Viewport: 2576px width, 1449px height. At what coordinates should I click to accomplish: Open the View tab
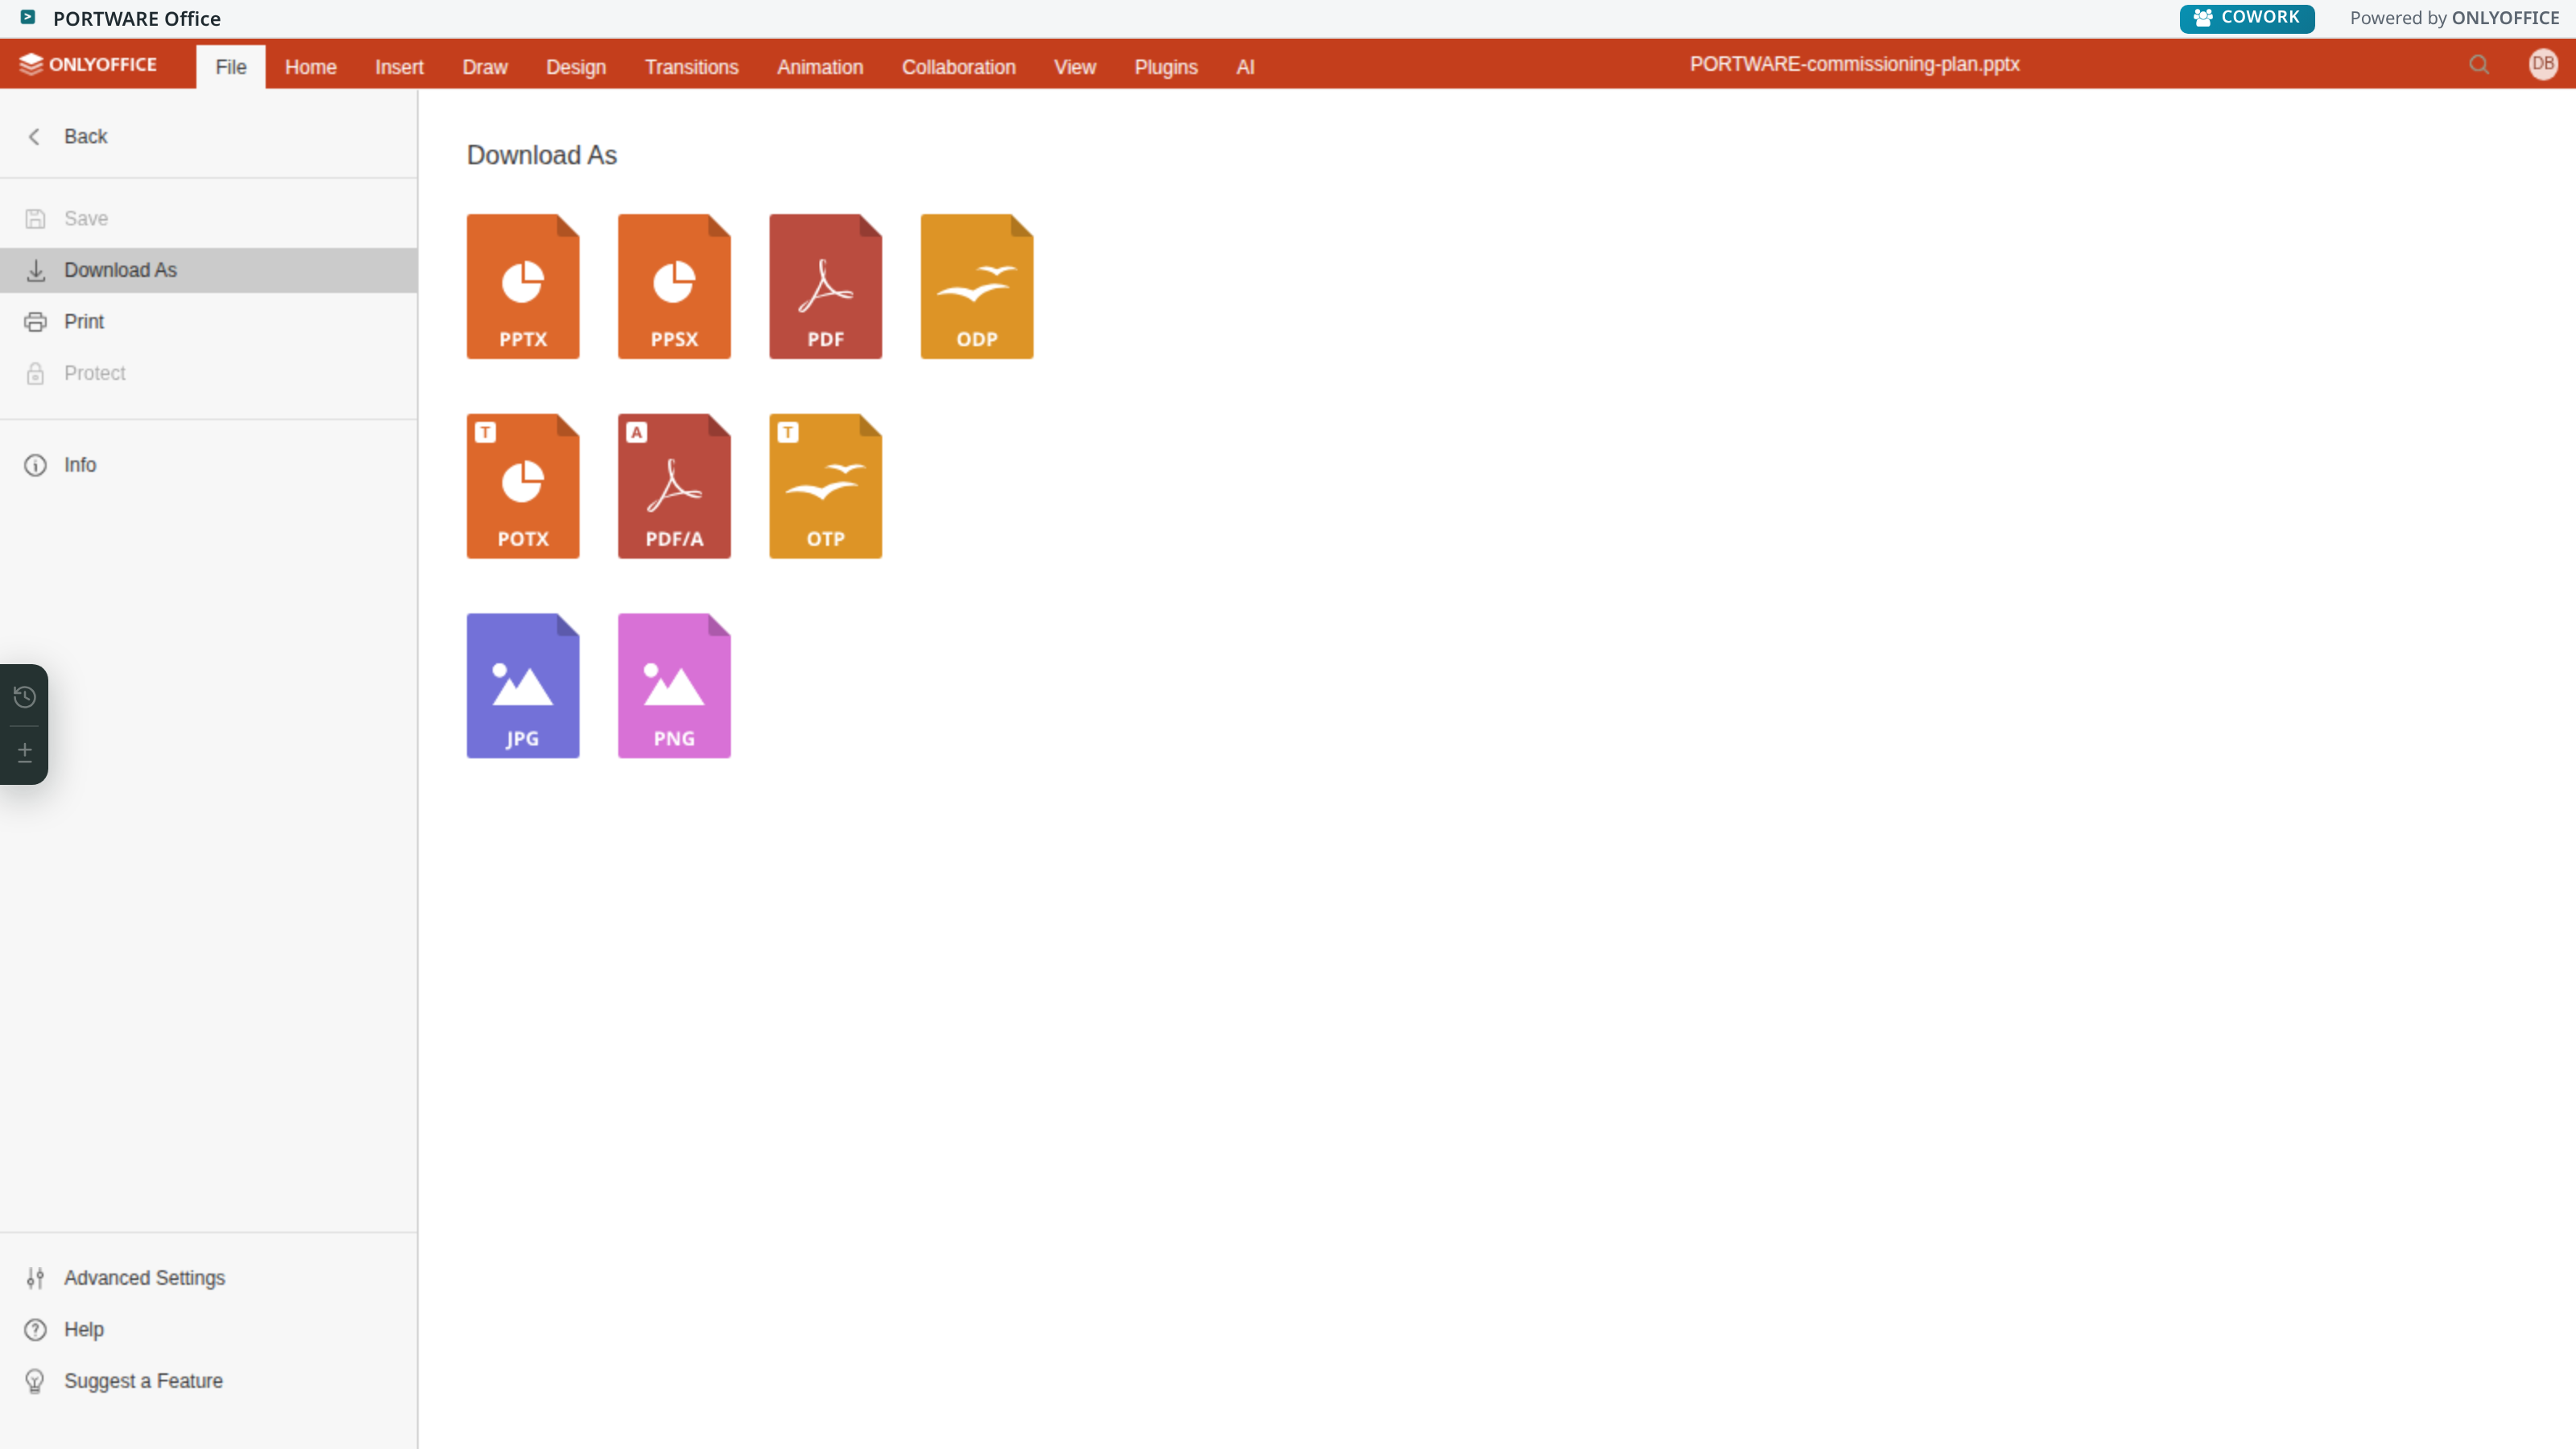tap(1075, 67)
